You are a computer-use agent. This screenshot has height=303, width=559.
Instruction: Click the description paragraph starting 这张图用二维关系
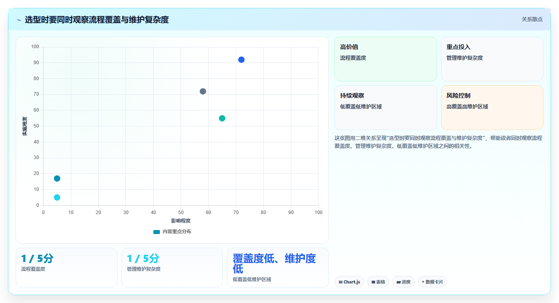pyautogui.click(x=438, y=142)
